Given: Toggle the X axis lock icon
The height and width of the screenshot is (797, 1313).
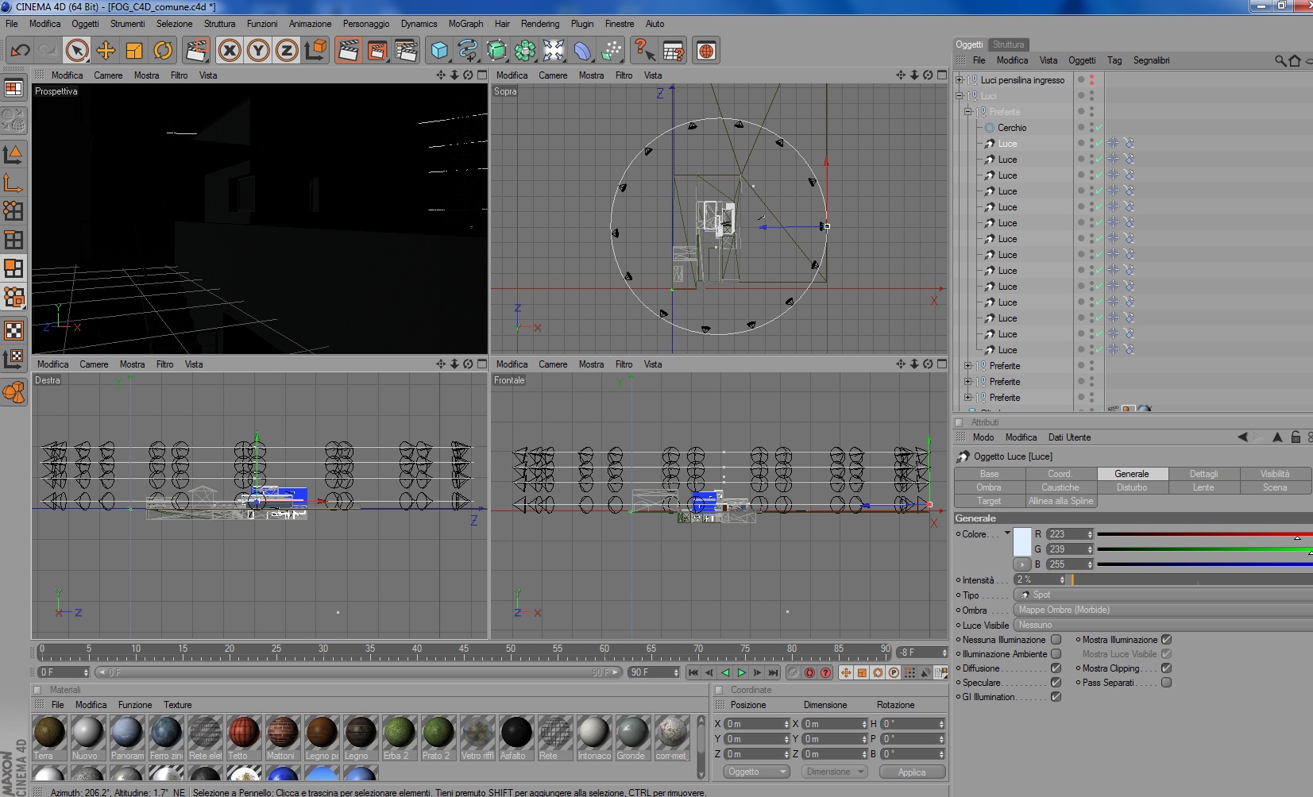Looking at the screenshot, I should tap(230, 51).
